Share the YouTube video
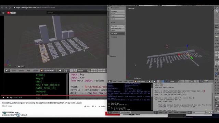 (x=102, y=106)
